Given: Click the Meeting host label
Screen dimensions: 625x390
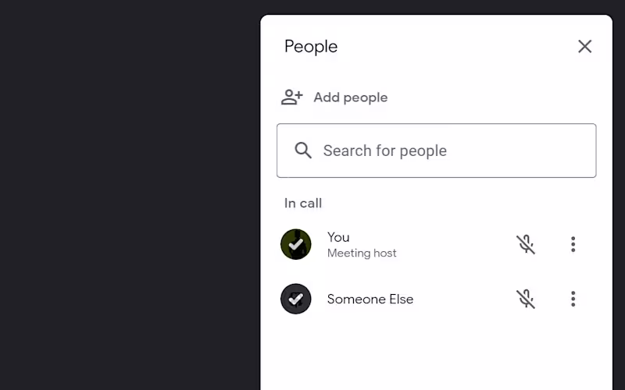Looking at the screenshot, I should (362, 253).
